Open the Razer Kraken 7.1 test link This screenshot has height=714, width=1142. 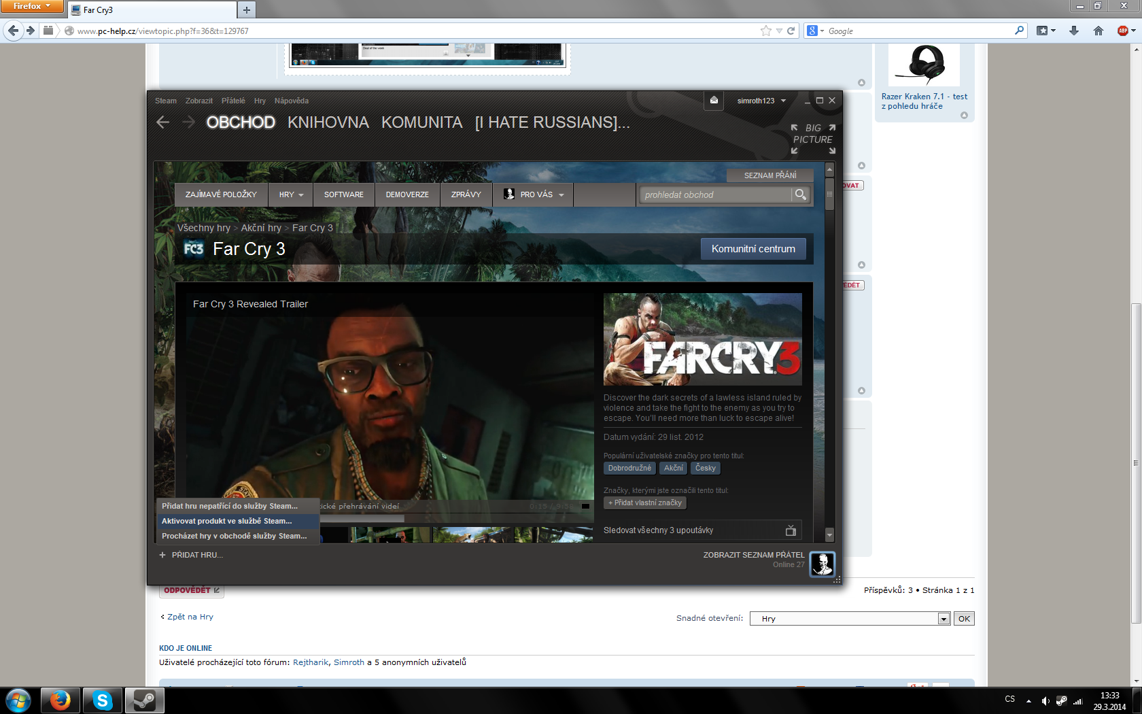(x=924, y=101)
